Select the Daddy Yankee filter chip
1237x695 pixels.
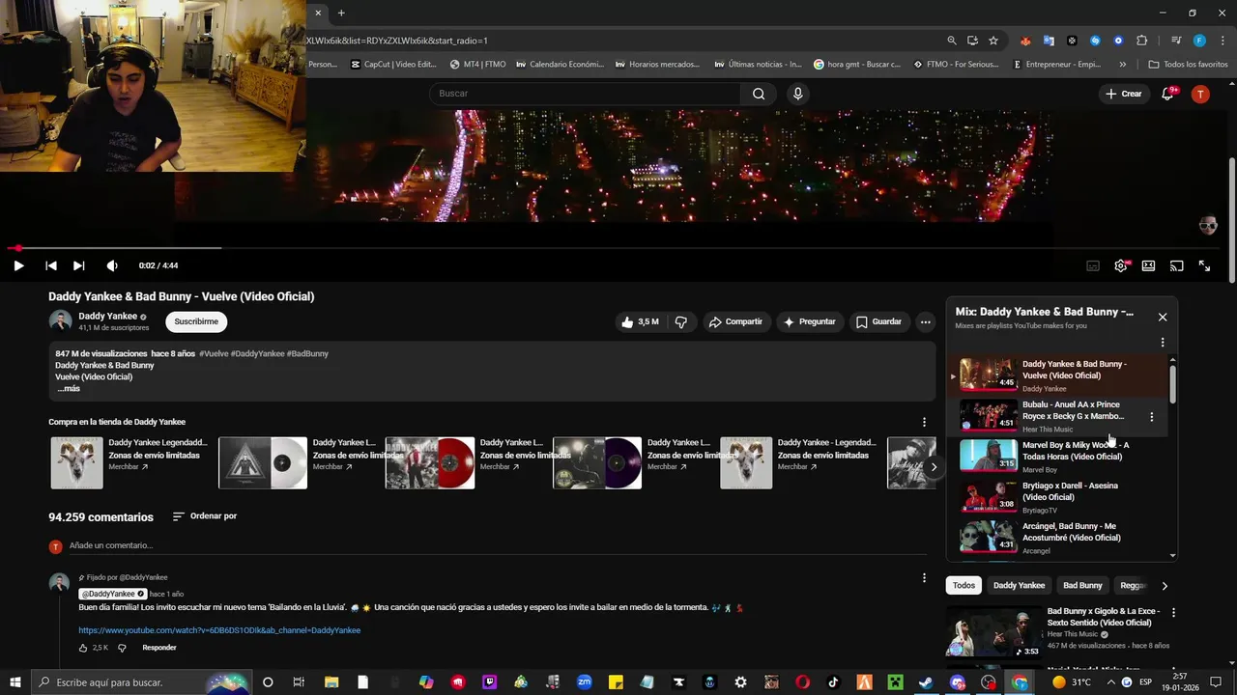pos(1020,585)
